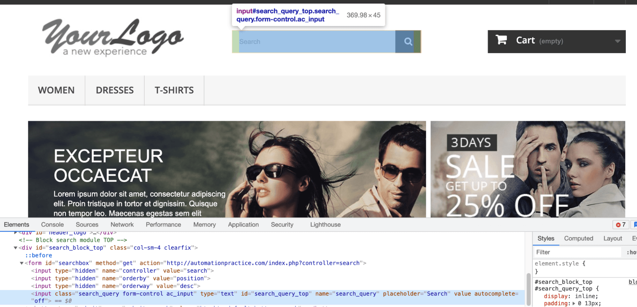Open the Application tab
Viewport: 637px width, 307px height.
click(x=243, y=225)
